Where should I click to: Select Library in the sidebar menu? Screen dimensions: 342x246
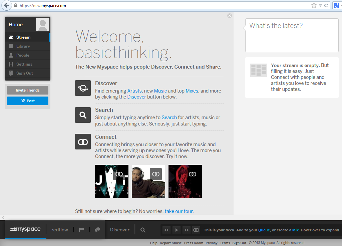[23, 46]
